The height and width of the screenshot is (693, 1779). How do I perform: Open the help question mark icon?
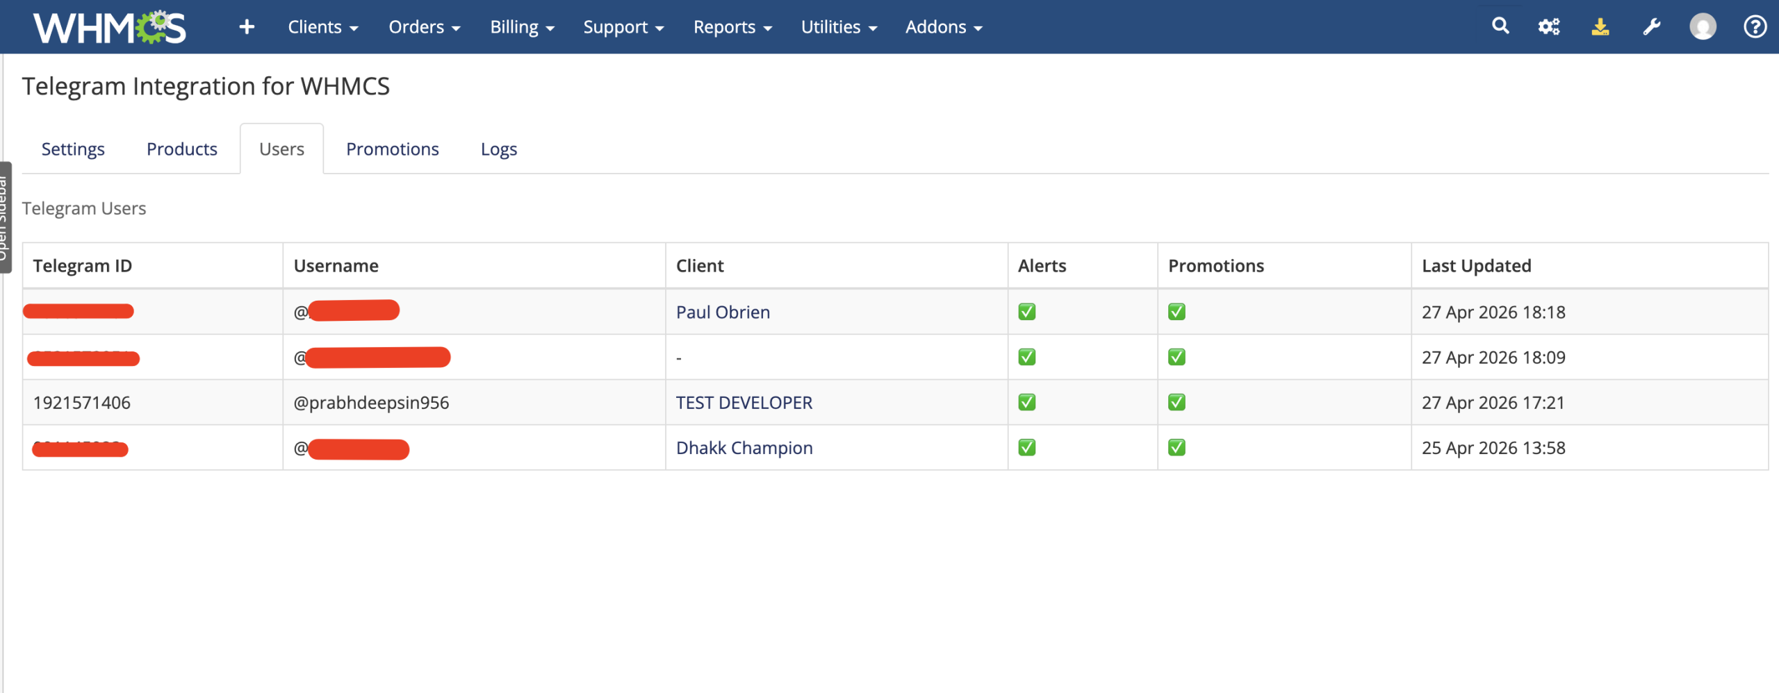(x=1755, y=27)
